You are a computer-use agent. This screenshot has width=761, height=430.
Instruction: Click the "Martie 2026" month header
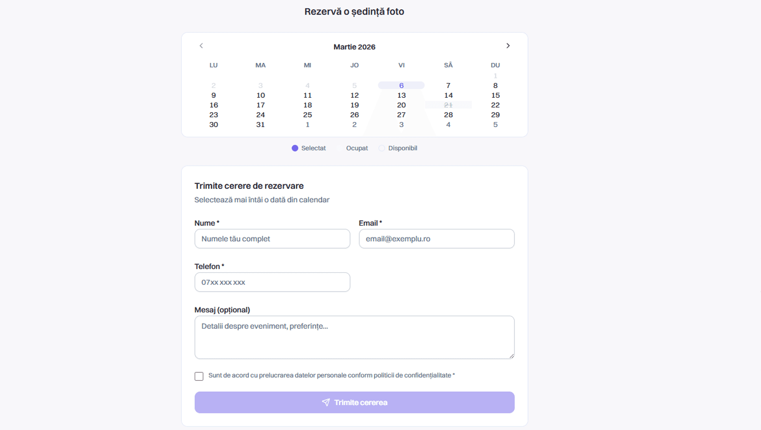point(354,47)
